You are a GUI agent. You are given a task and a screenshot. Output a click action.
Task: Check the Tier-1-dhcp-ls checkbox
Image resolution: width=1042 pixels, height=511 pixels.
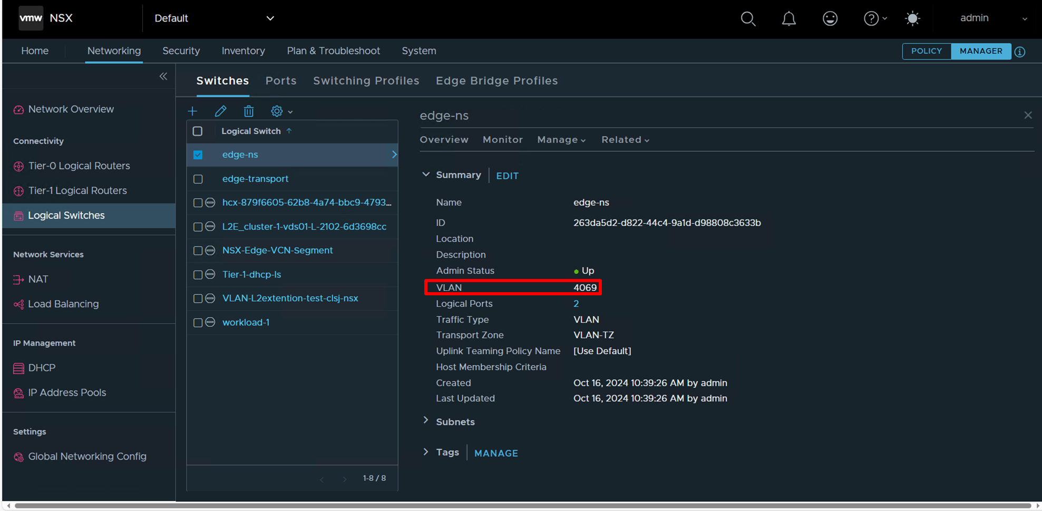(x=198, y=274)
